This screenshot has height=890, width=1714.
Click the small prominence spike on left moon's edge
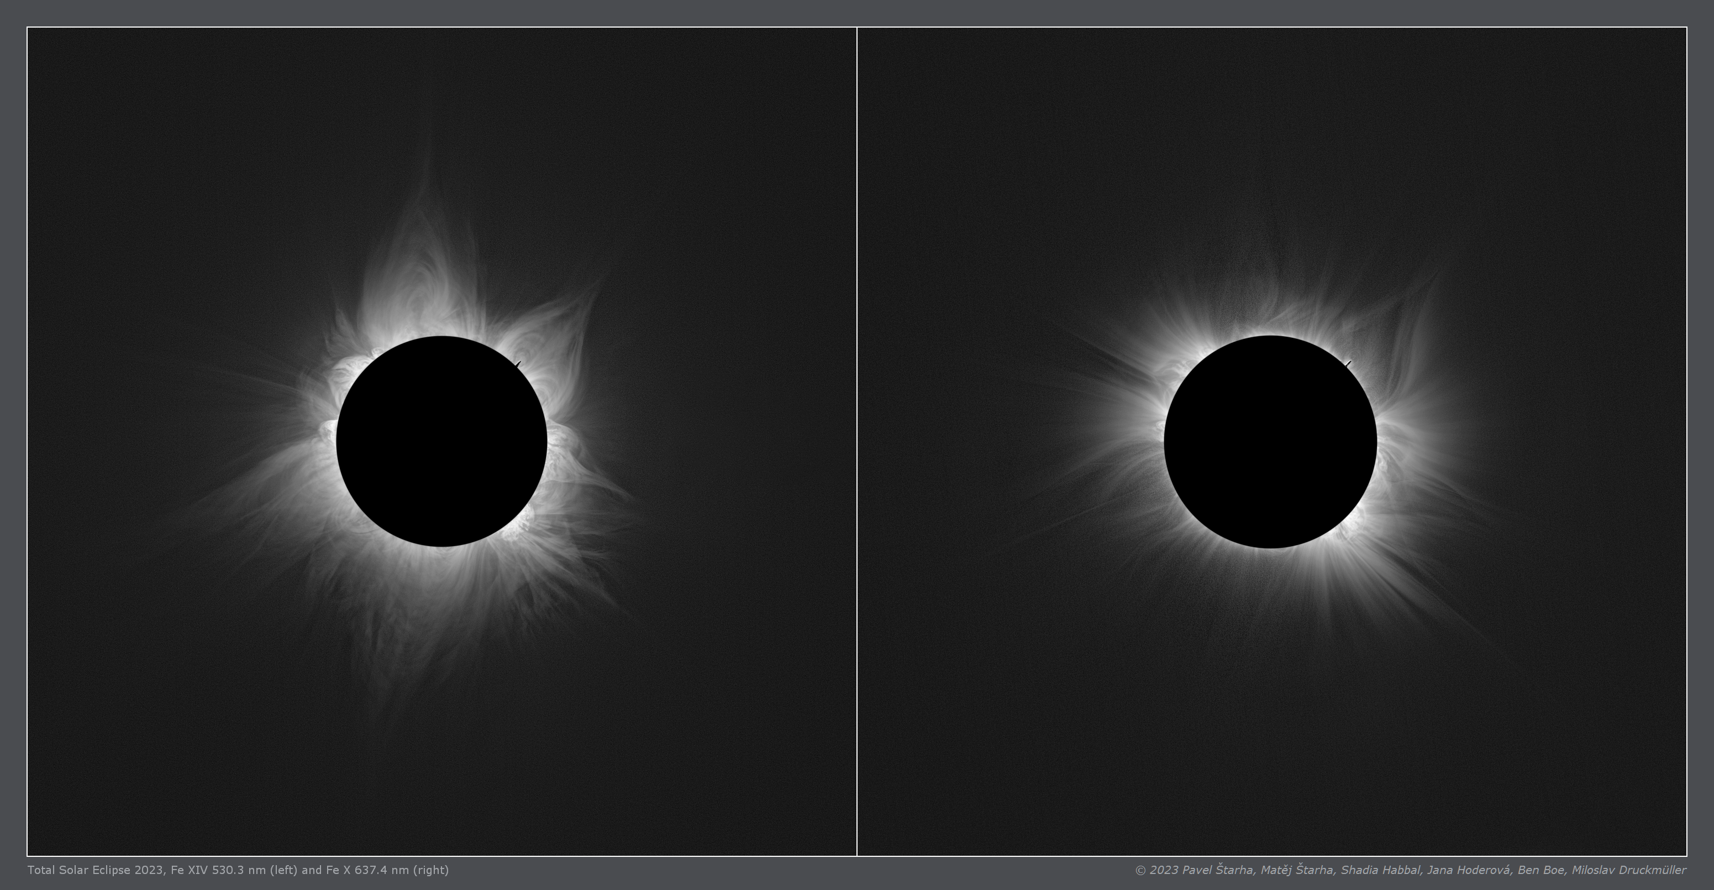[x=518, y=364]
